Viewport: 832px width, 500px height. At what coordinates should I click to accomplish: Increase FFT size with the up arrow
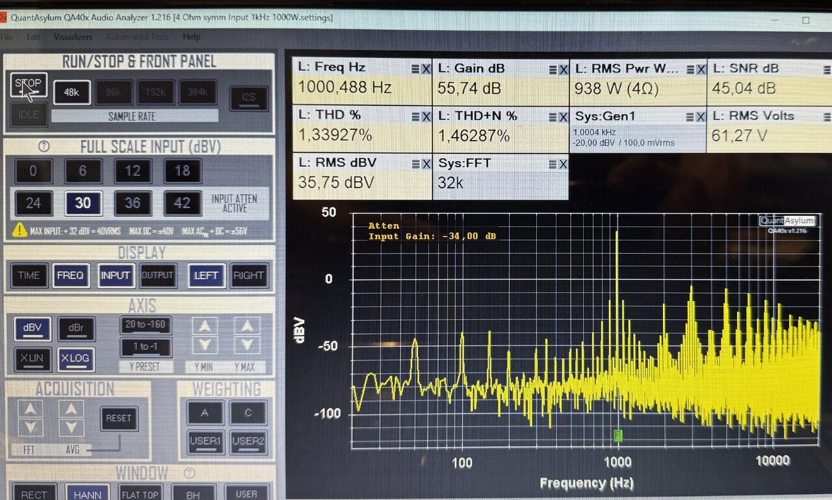(x=31, y=408)
